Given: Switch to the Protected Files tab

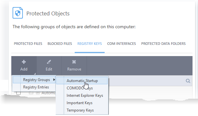Looking at the screenshot, I should (x=28, y=44).
